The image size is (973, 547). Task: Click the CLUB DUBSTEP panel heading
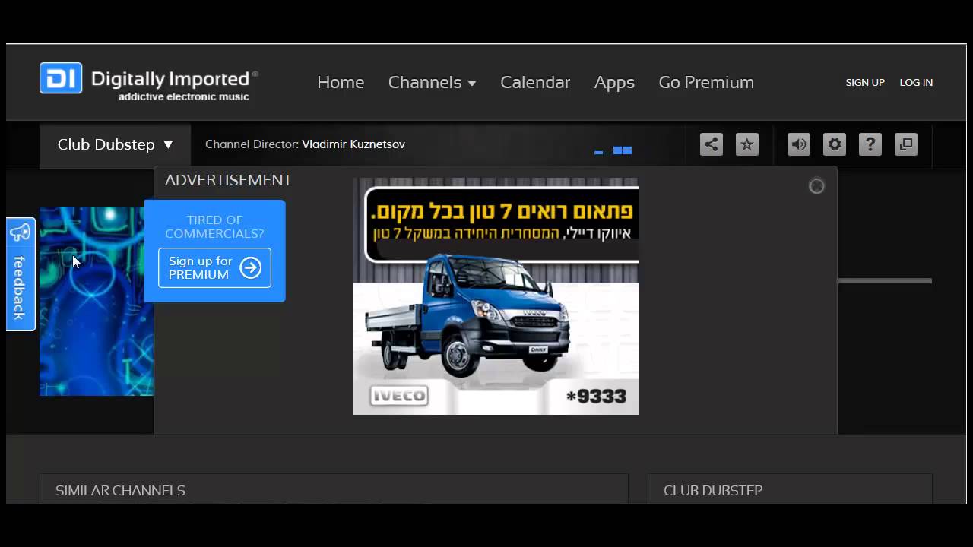[713, 491]
